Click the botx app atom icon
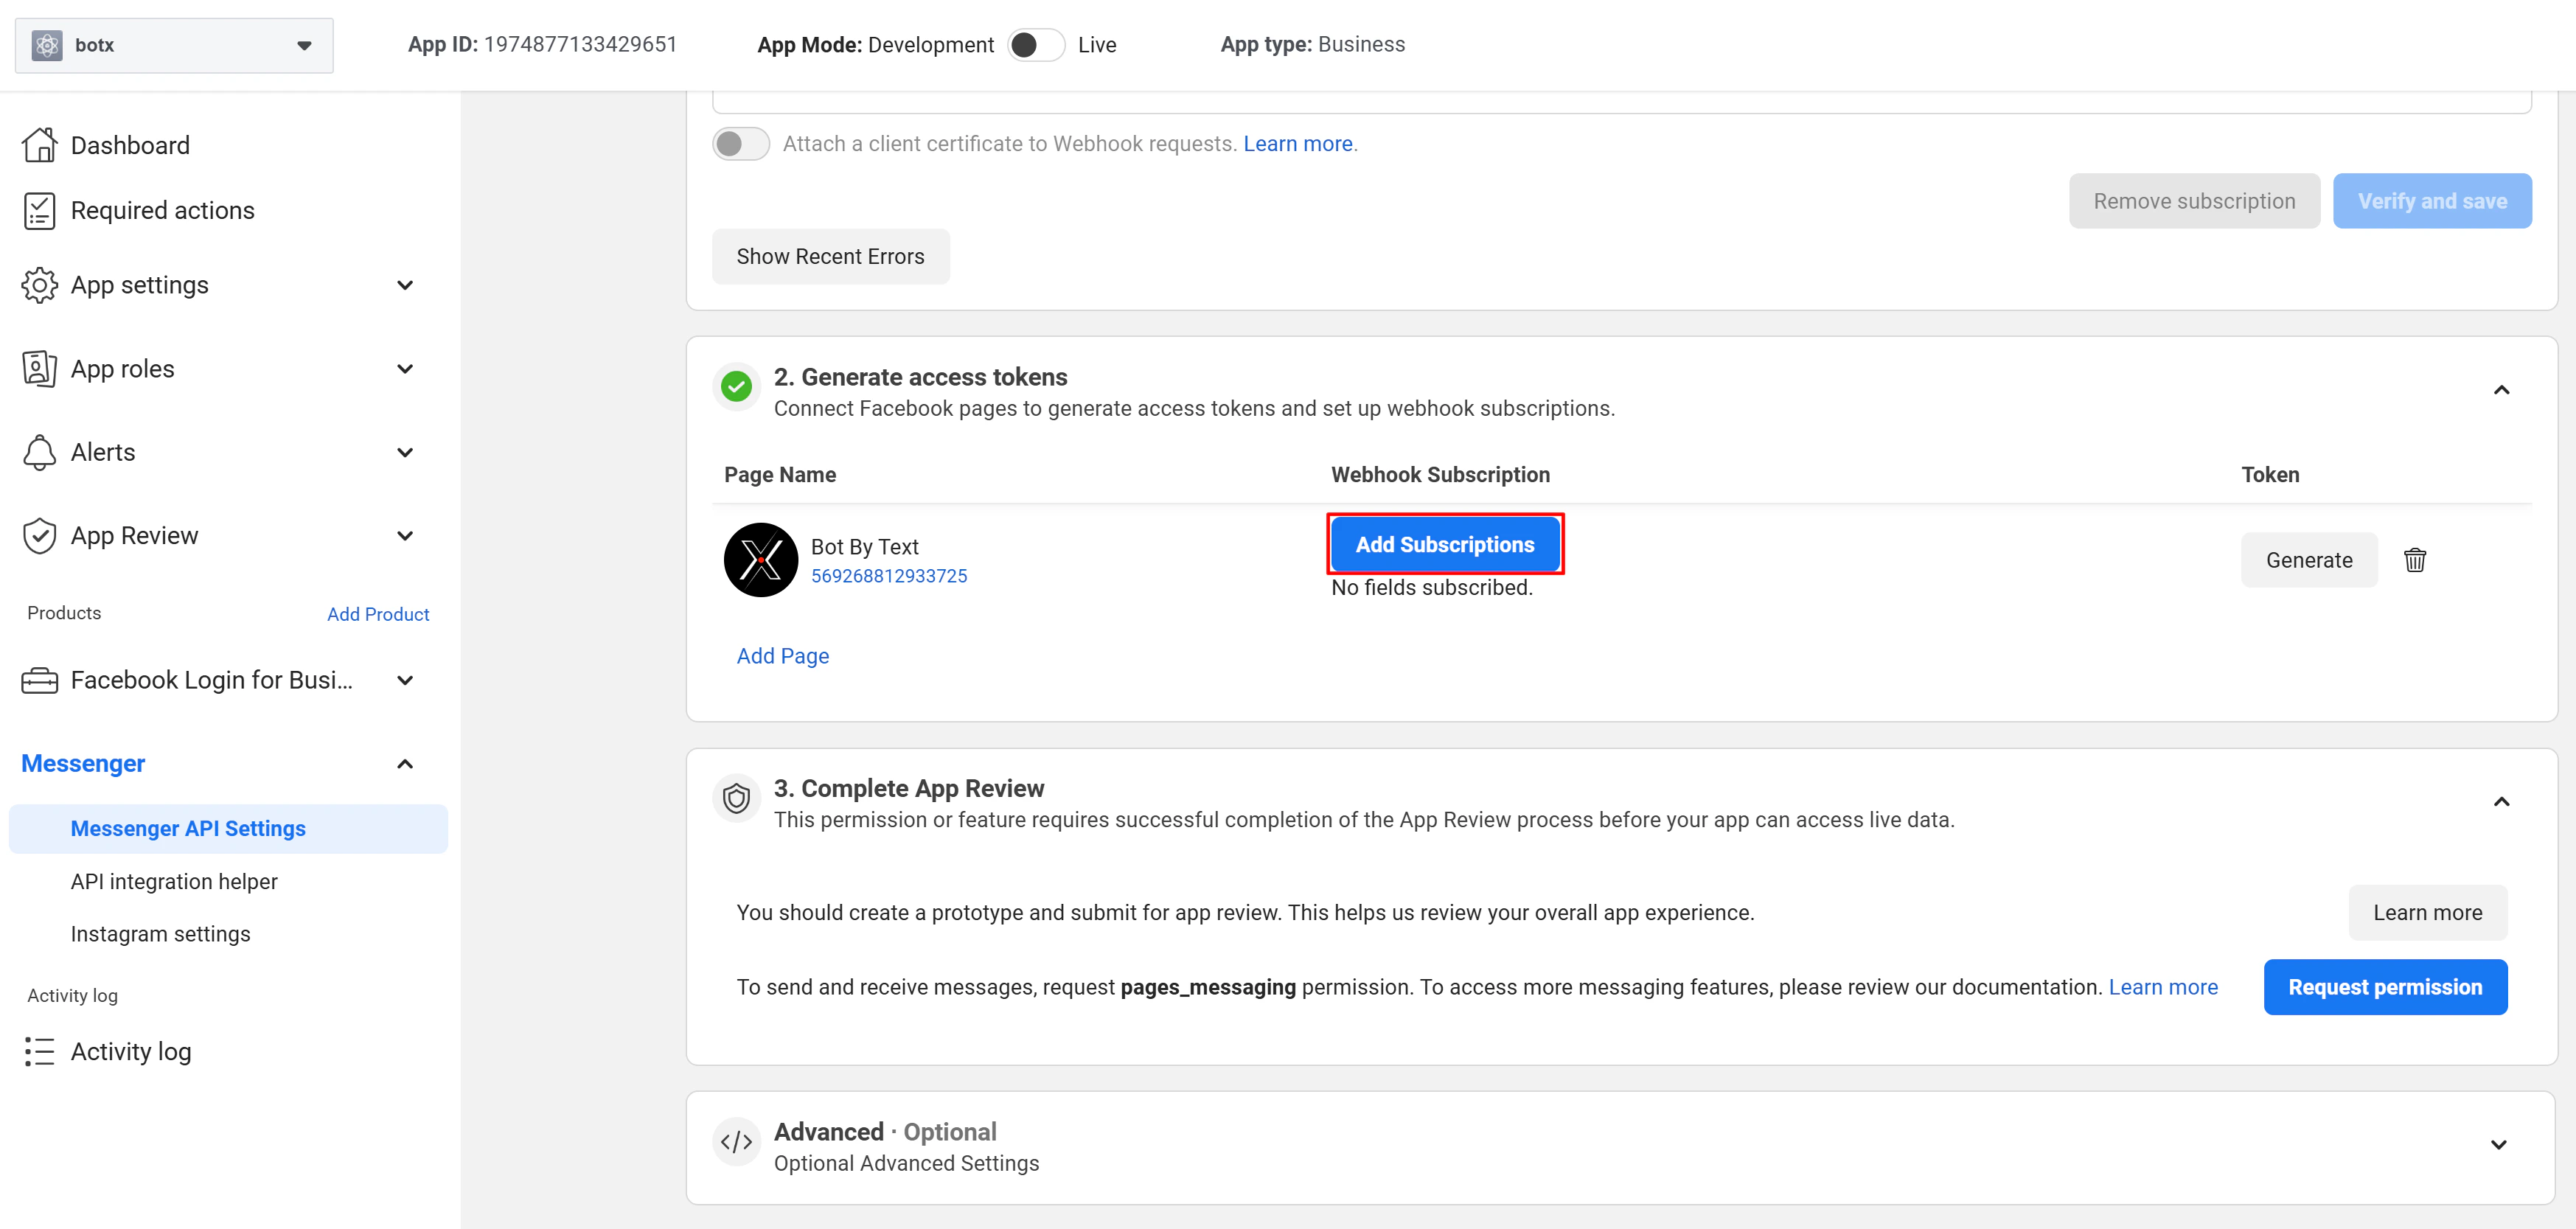 pyautogui.click(x=47, y=45)
